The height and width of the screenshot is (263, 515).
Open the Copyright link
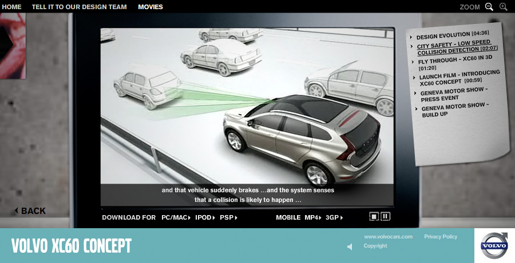[375, 246]
